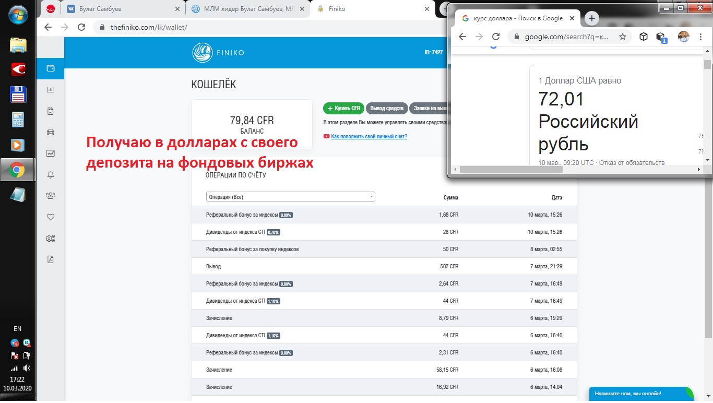The width and height of the screenshot is (713, 403).
Task: Click the image document icon in Finiko sidebar
Action: tap(51, 111)
